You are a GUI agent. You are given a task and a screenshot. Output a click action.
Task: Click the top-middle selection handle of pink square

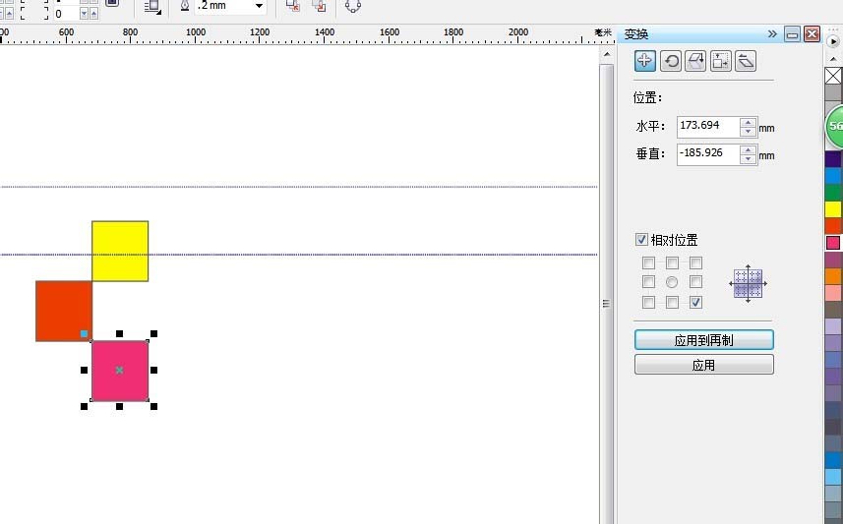pos(119,333)
